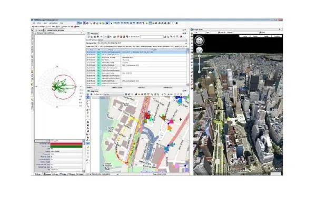Expand the Search Settings dropdown

pos(186,40)
